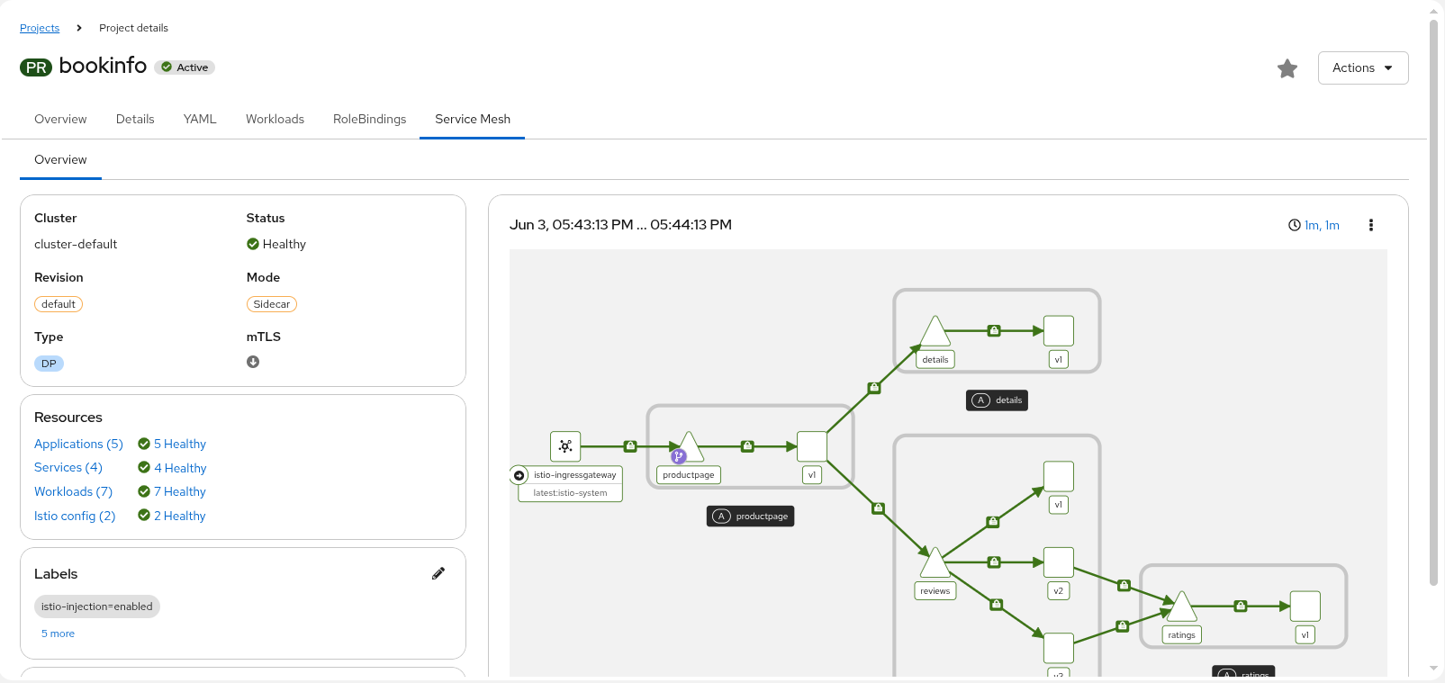Click the lock on ratings service edge
The width and height of the screenshot is (1445, 683).
tap(1241, 607)
